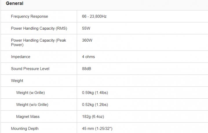
Task: Click the Weight (w.Grille) label
Action: coord(30,93)
